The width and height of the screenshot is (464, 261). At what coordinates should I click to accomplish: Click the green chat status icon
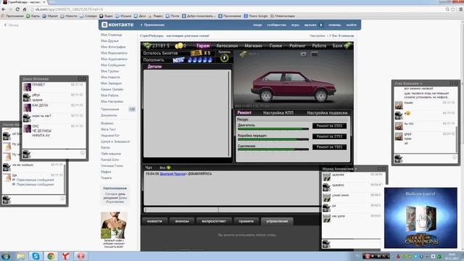169,167
